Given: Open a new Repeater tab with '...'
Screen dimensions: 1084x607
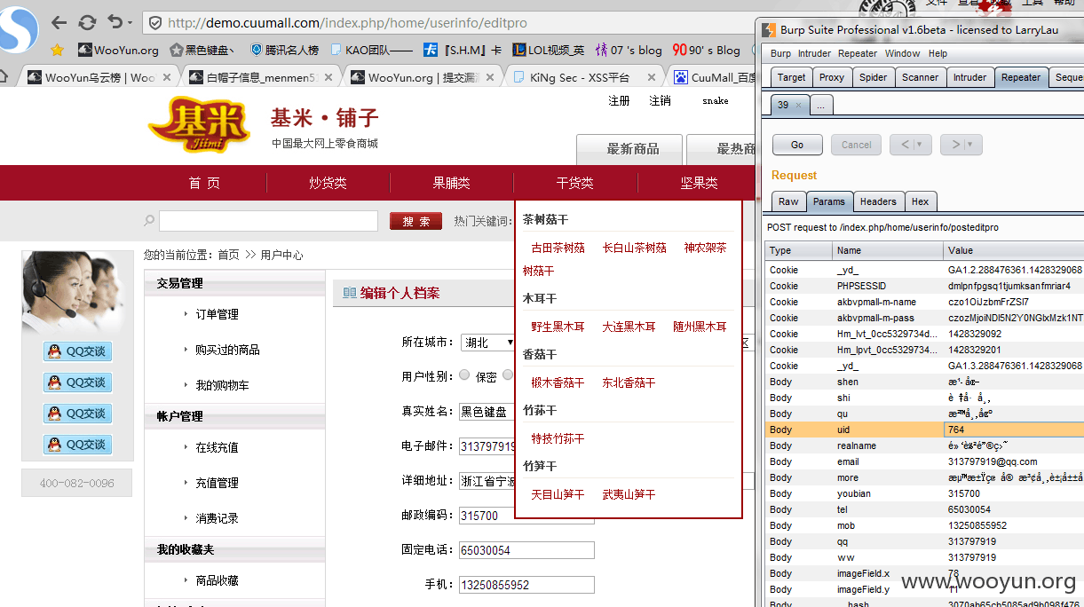Looking at the screenshot, I should coord(821,106).
